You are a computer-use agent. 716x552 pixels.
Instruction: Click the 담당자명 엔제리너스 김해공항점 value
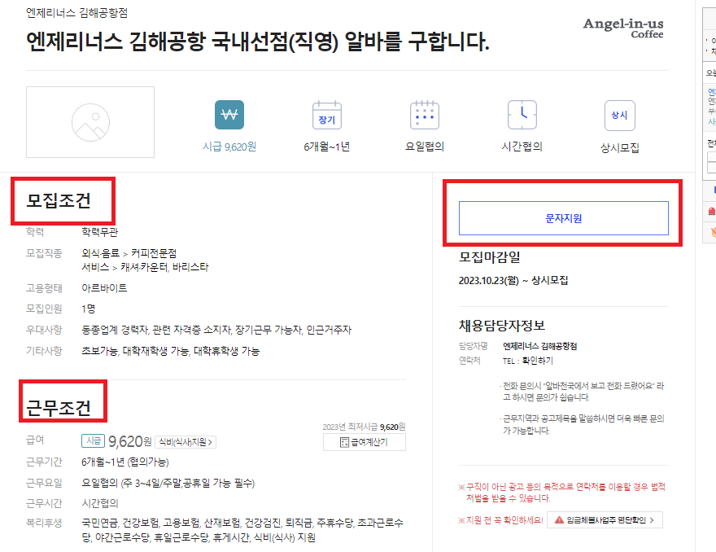coord(539,346)
